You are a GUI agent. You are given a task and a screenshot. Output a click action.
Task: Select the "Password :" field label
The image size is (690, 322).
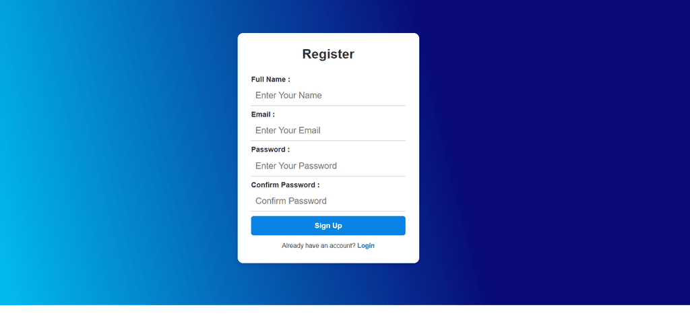click(270, 150)
